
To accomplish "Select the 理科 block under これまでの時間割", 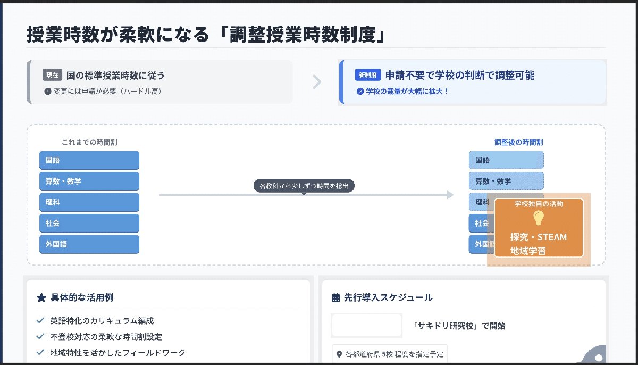I will pyautogui.click(x=89, y=202).
